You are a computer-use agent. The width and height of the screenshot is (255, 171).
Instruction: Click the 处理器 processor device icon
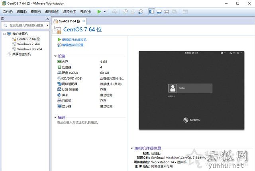tap(59, 67)
